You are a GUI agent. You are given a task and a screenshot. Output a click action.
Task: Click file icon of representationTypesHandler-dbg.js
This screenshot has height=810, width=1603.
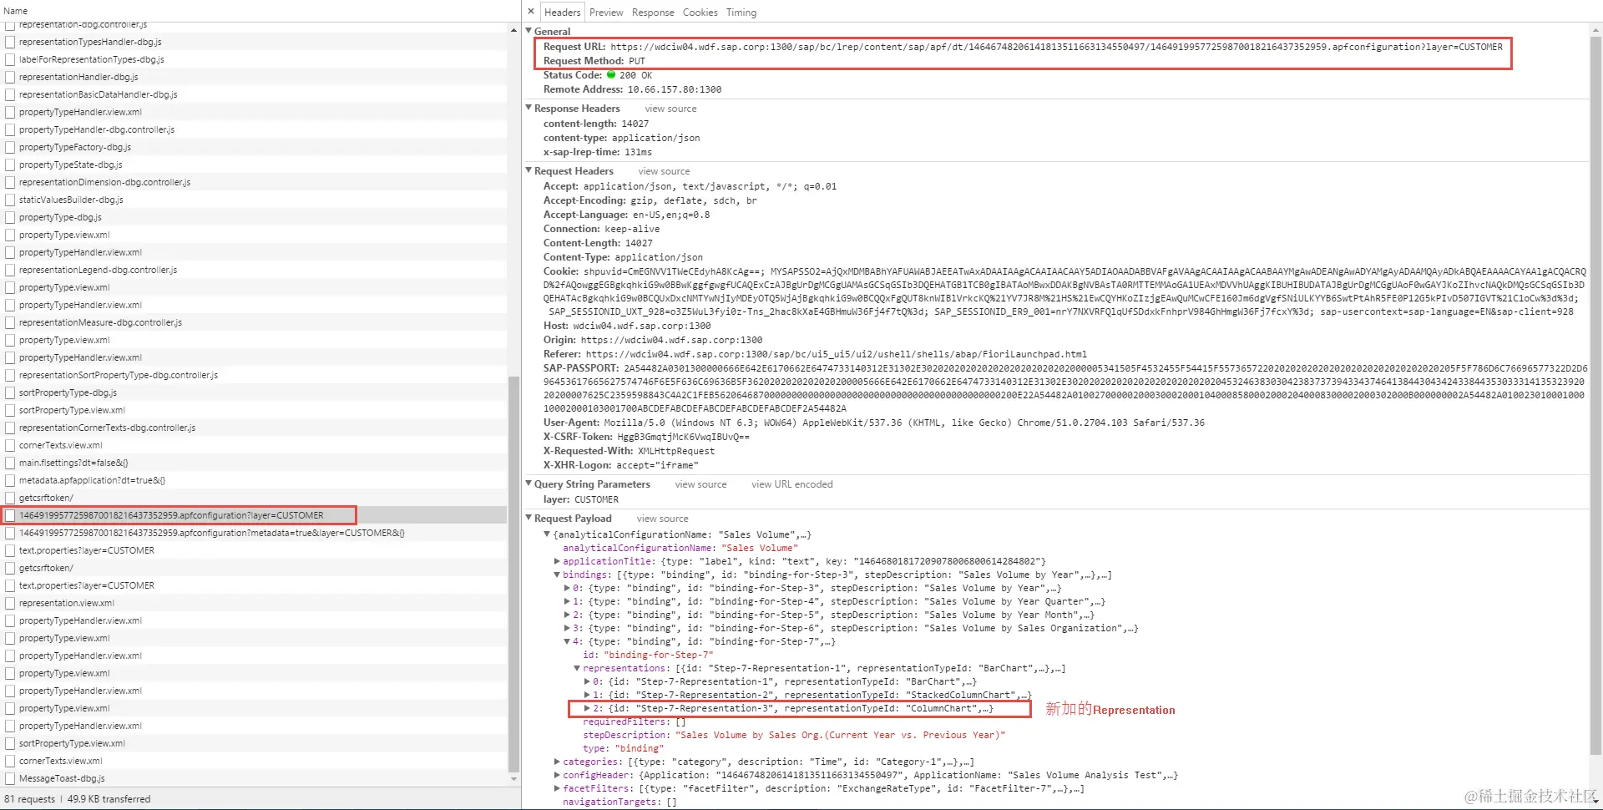10,42
